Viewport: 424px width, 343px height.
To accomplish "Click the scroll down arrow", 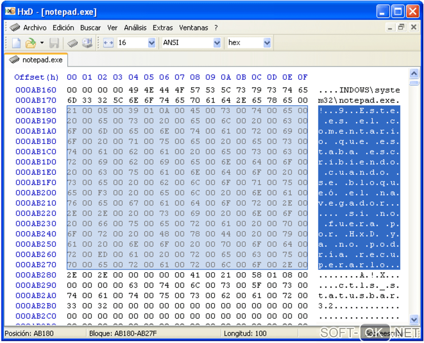I will [414, 319].
